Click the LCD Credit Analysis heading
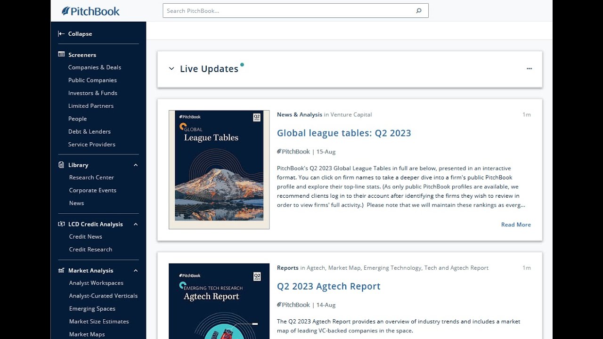 click(x=96, y=224)
